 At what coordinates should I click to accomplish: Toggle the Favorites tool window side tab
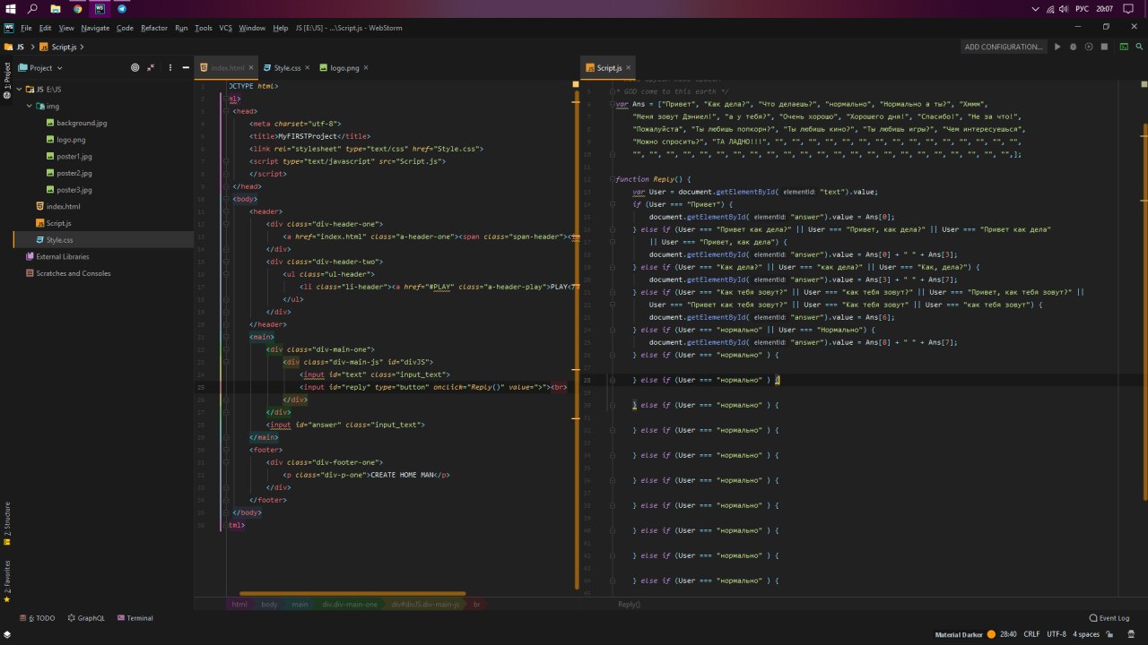click(x=6, y=581)
